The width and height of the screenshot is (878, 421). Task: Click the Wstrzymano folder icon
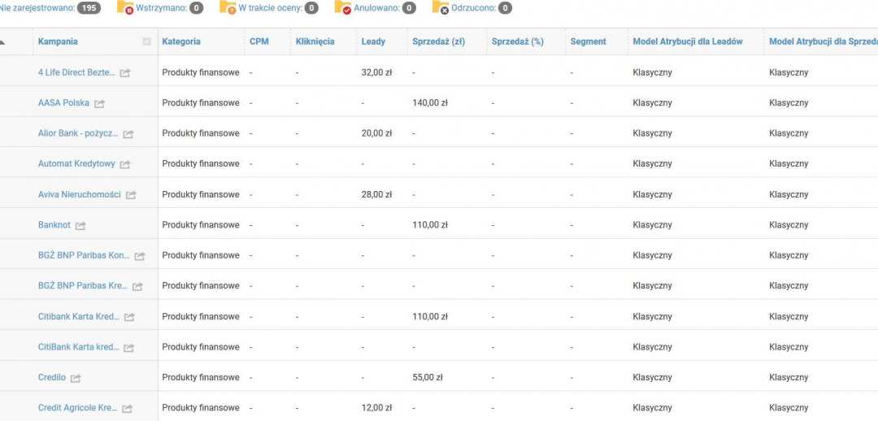[x=125, y=8]
